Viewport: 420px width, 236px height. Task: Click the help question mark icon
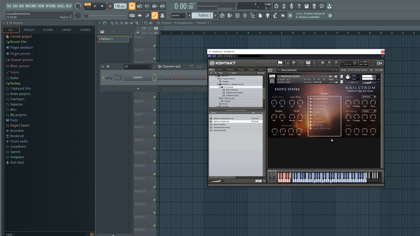(x=299, y=6)
